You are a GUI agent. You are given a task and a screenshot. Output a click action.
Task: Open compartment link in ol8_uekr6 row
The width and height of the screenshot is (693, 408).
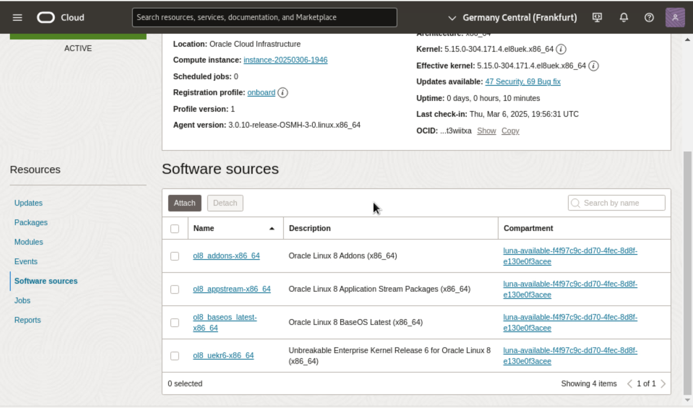pyautogui.click(x=570, y=356)
